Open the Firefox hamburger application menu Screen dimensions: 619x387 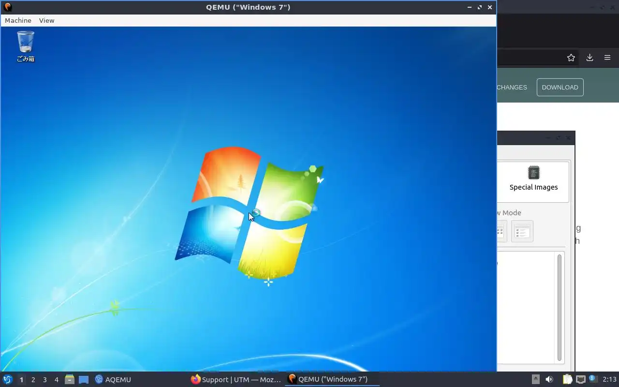pyautogui.click(x=607, y=58)
